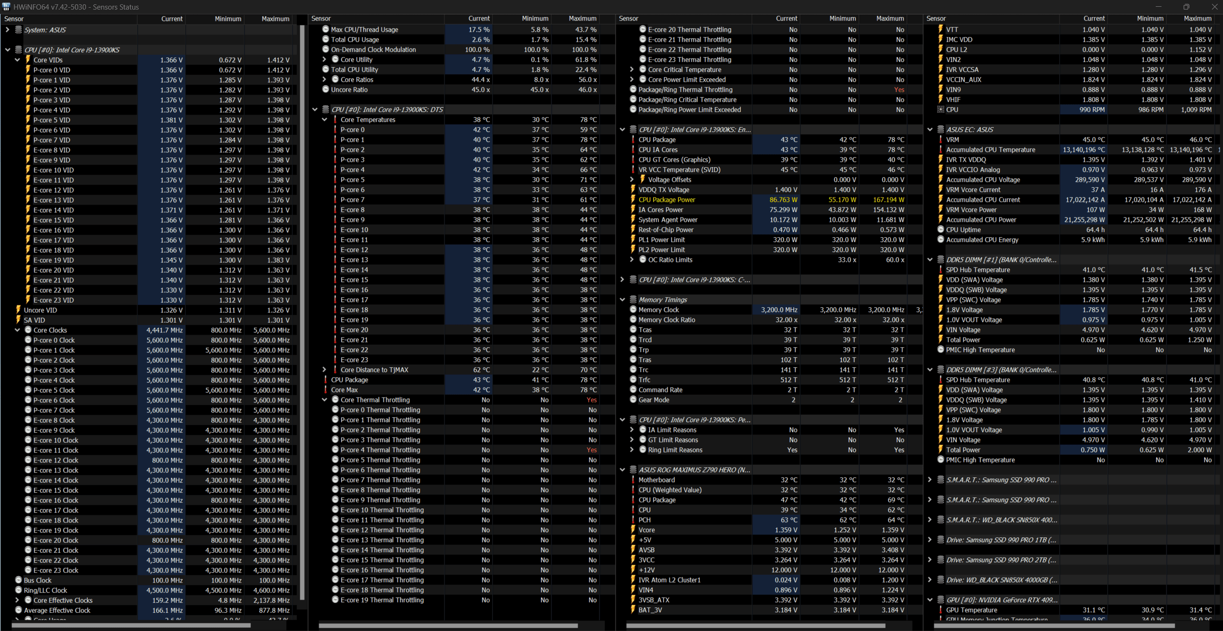Click the P-core 0 VID lightning bolt icon
This screenshot has width=1223, height=631.
click(x=28, y=70)
